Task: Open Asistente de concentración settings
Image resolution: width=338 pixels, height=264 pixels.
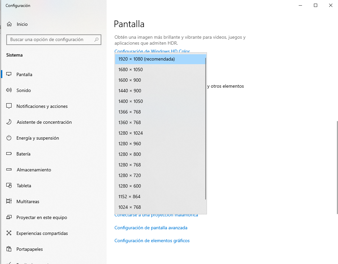Action: tap(44, 122)
